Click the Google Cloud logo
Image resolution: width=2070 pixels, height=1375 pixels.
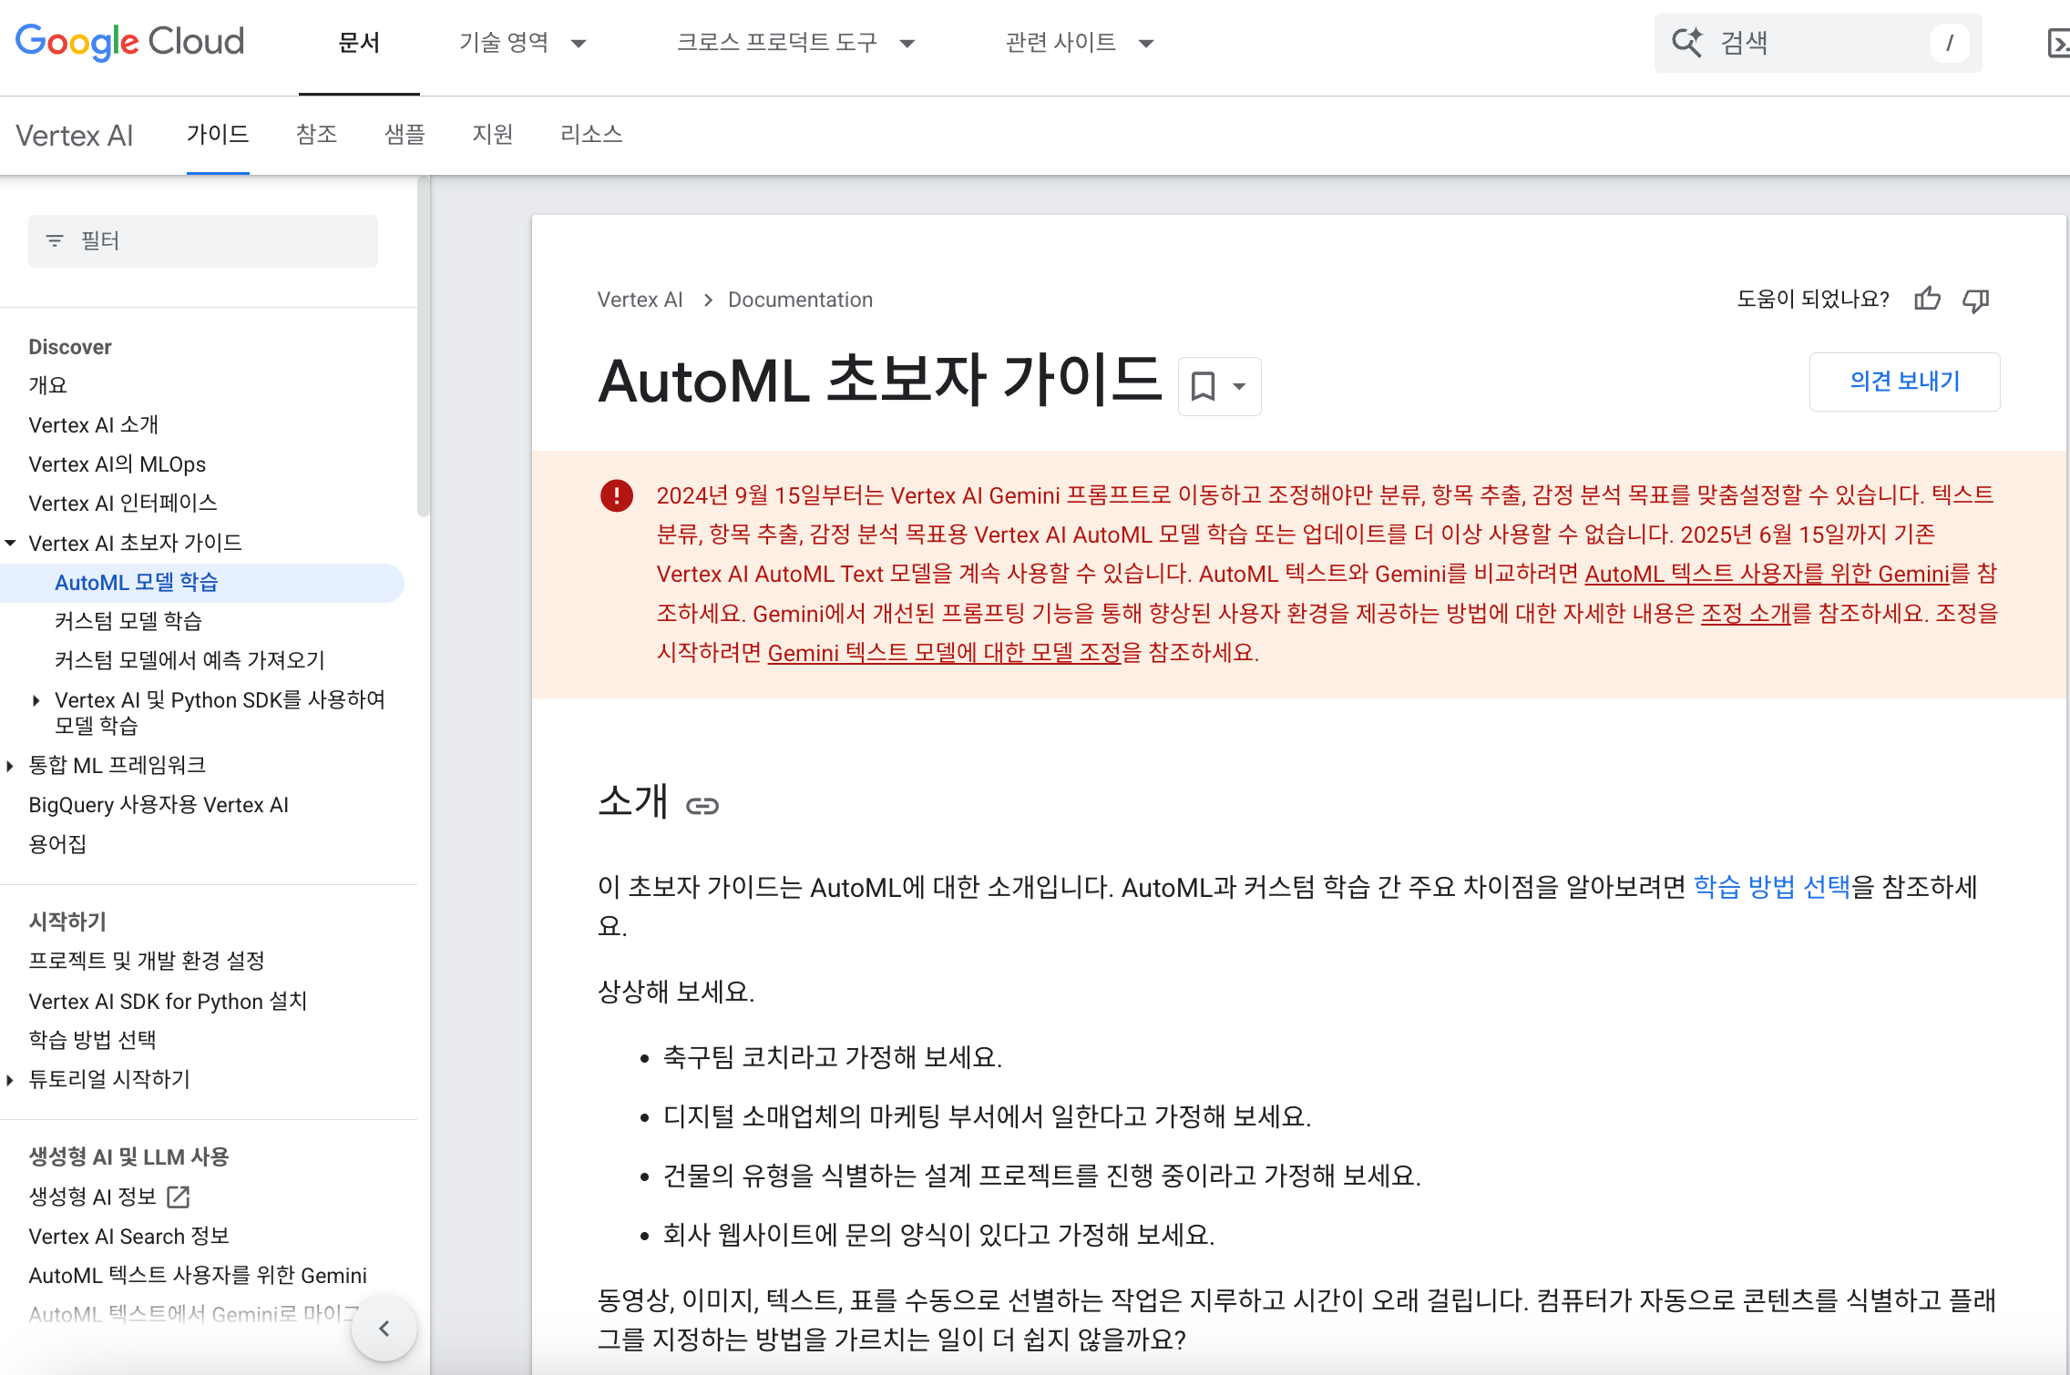coord(130,42)
